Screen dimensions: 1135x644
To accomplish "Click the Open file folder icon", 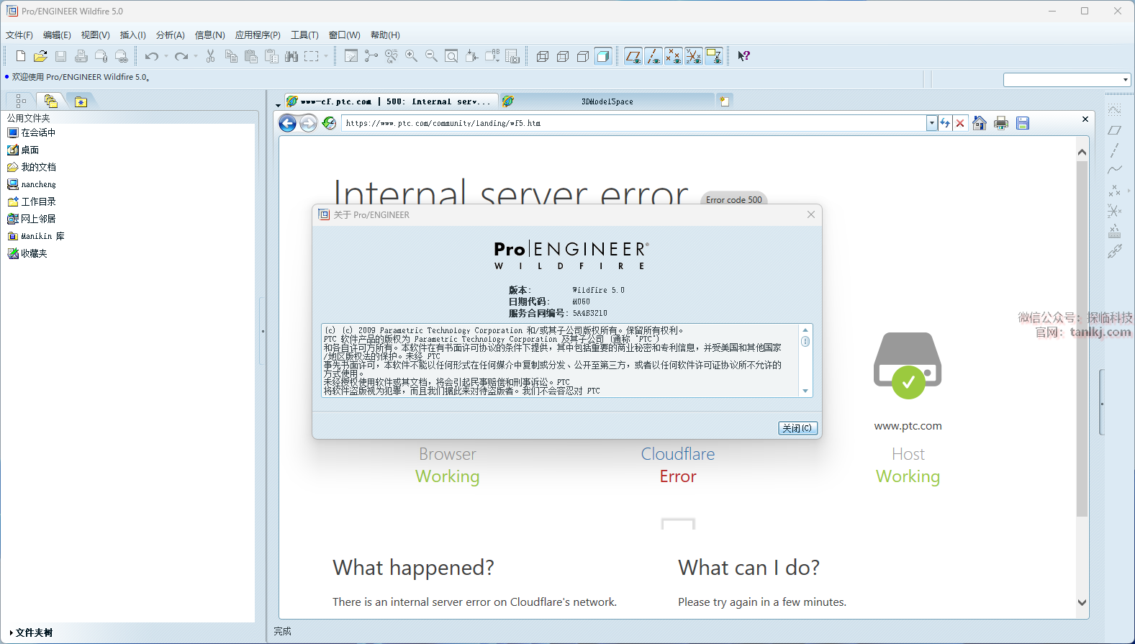I will [x=41, y=56].
